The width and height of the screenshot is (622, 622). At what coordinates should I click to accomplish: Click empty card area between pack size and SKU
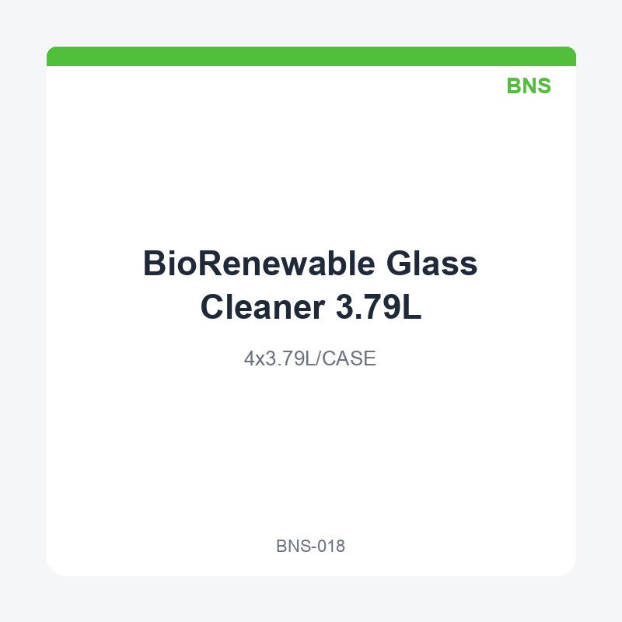(310, 453)
